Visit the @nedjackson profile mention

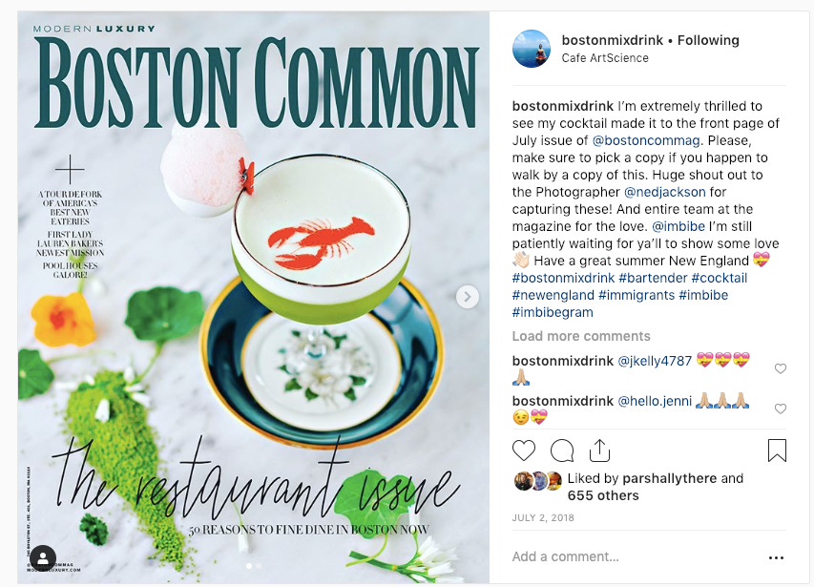point(664,192)
